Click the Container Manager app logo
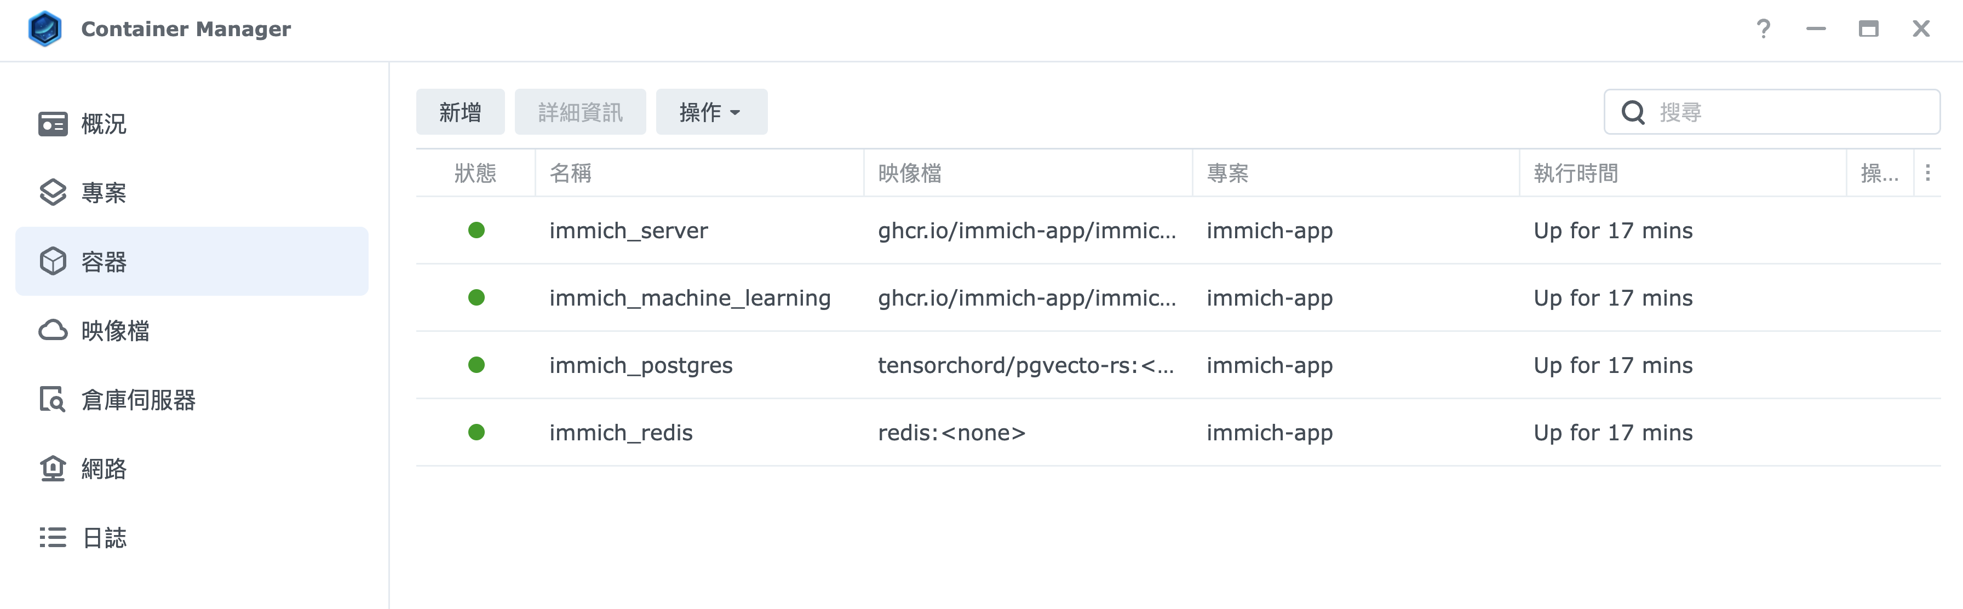Viewport: 1963px width, 609px height. click(45, 29)
